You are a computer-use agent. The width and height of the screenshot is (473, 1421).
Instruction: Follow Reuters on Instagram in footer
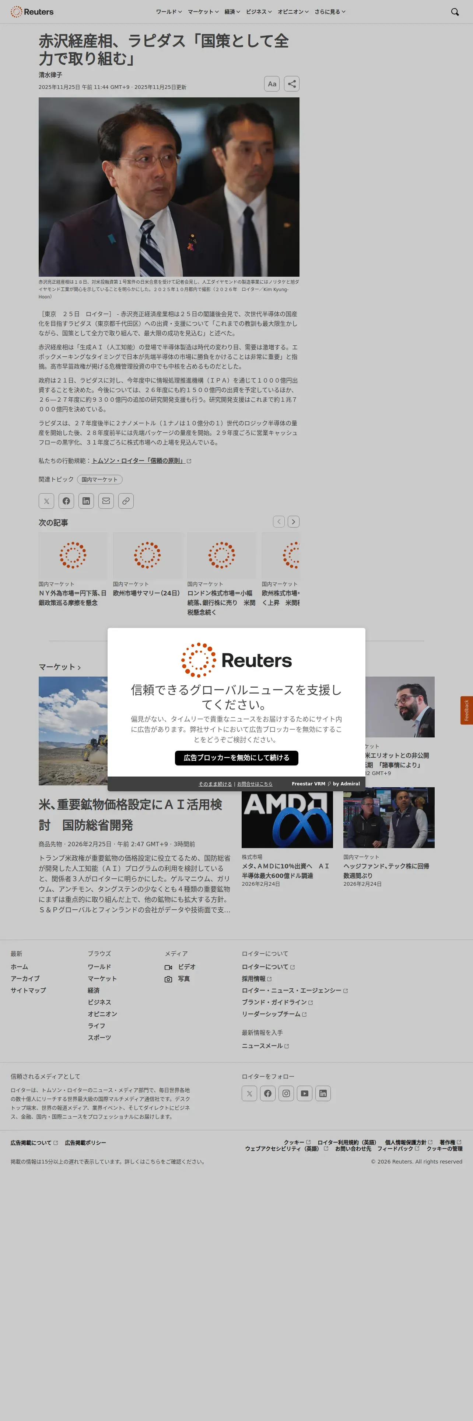click(x=286, y=1093)
